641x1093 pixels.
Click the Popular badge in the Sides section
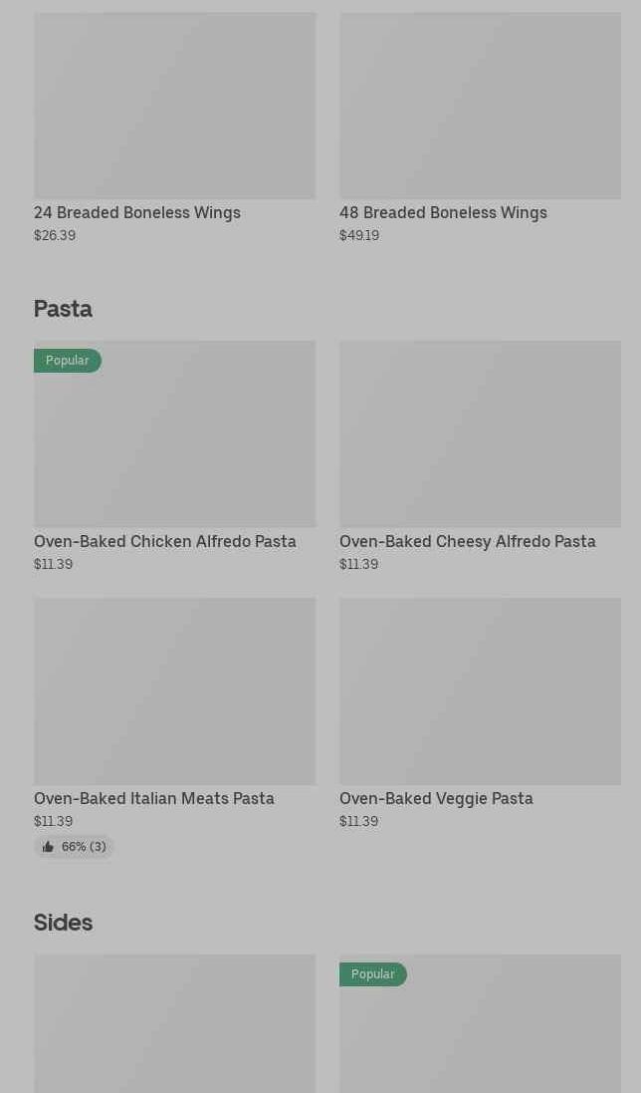pos(373,974)
